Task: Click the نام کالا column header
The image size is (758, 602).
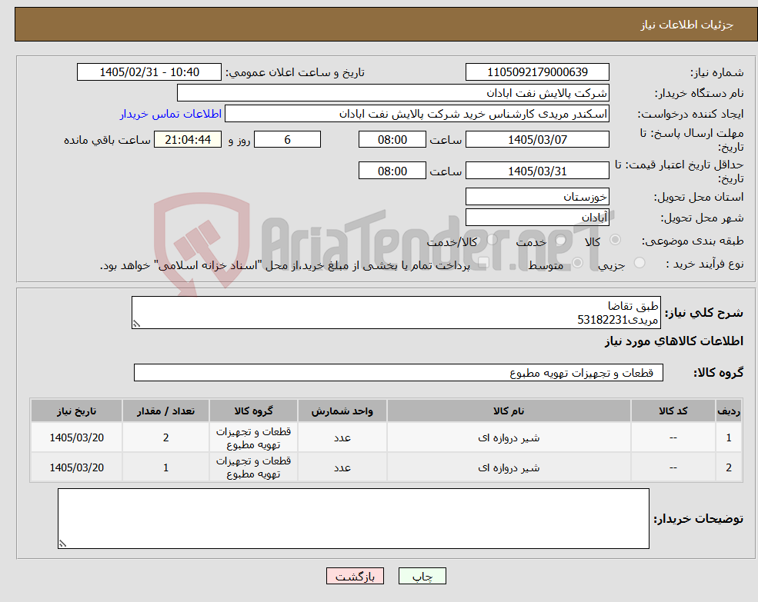Action: pyautogui.click(x=509, y=411)
